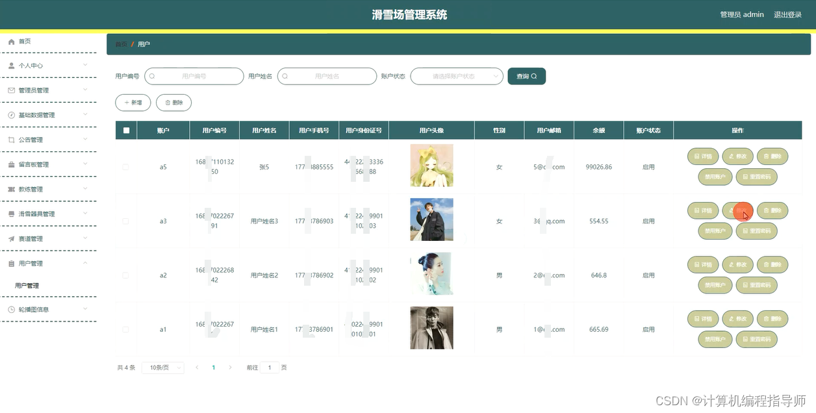Click 重置密码 for user a2

click(757, 284)
